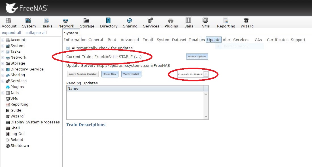Switch to the System Dataset tab
Screen dimensions: 312x167
(x=171, y=40)
